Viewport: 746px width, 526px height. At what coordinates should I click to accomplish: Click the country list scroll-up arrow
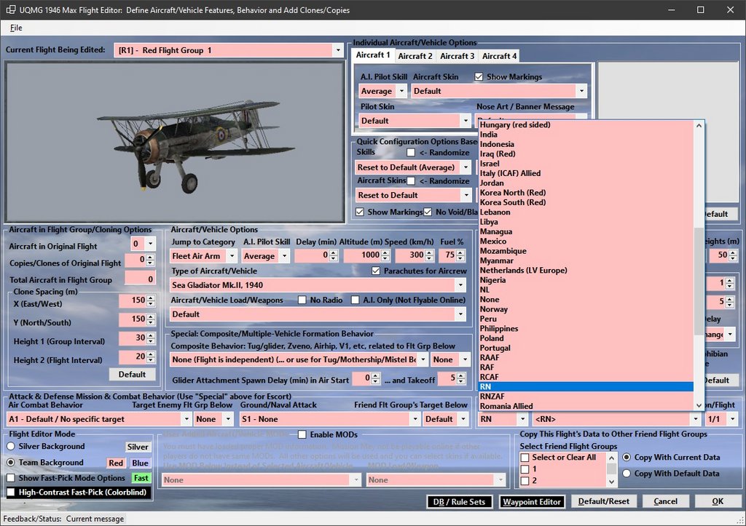[699, 125]
